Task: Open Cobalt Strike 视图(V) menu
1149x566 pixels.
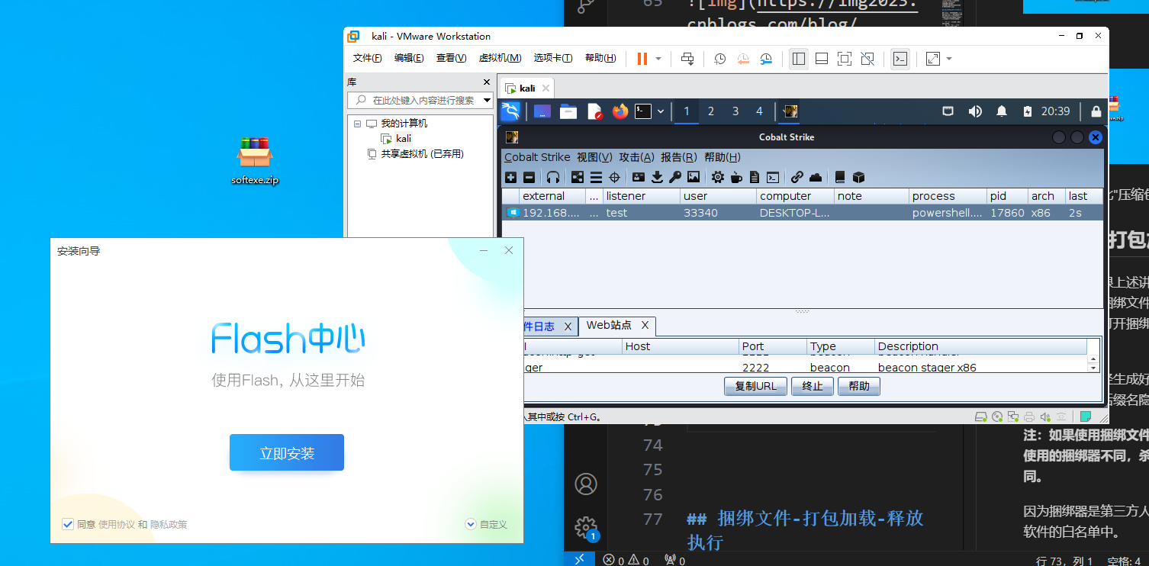Action: click(594, 157)
